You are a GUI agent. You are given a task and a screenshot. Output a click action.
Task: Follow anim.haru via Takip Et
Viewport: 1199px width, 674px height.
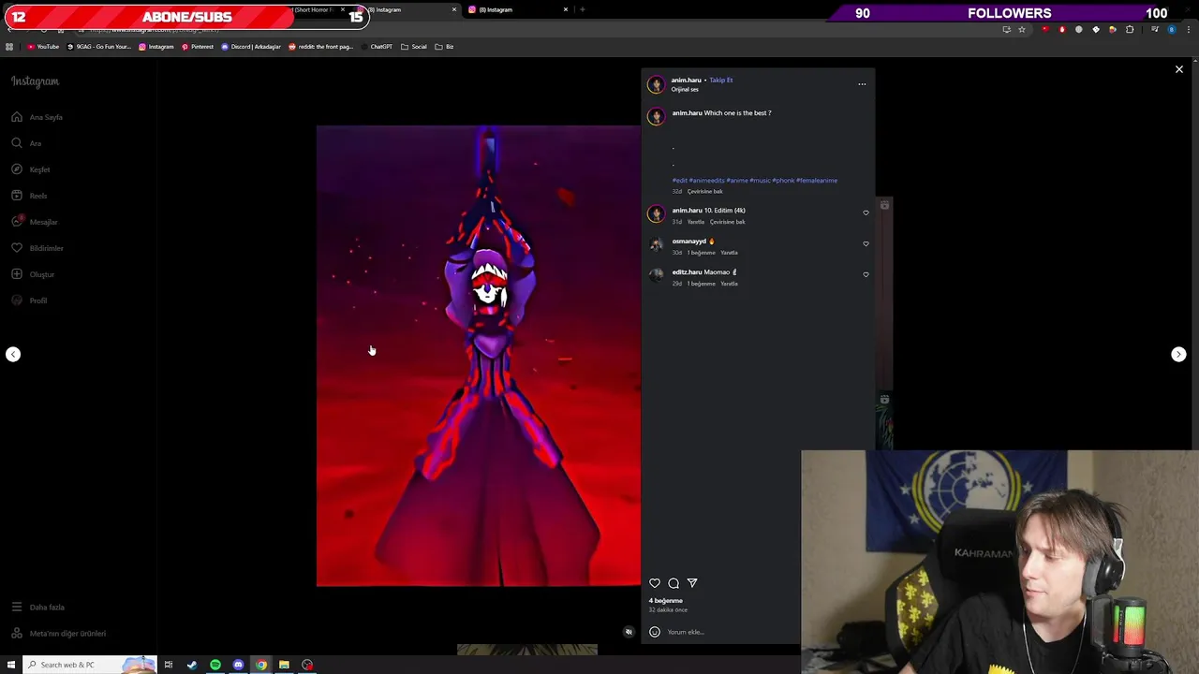pos(721,80)
